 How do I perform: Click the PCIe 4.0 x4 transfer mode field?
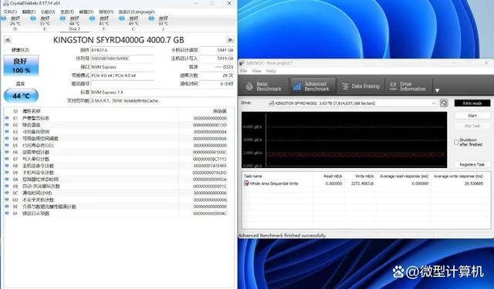pyautogui.click(x=122, y=76)
